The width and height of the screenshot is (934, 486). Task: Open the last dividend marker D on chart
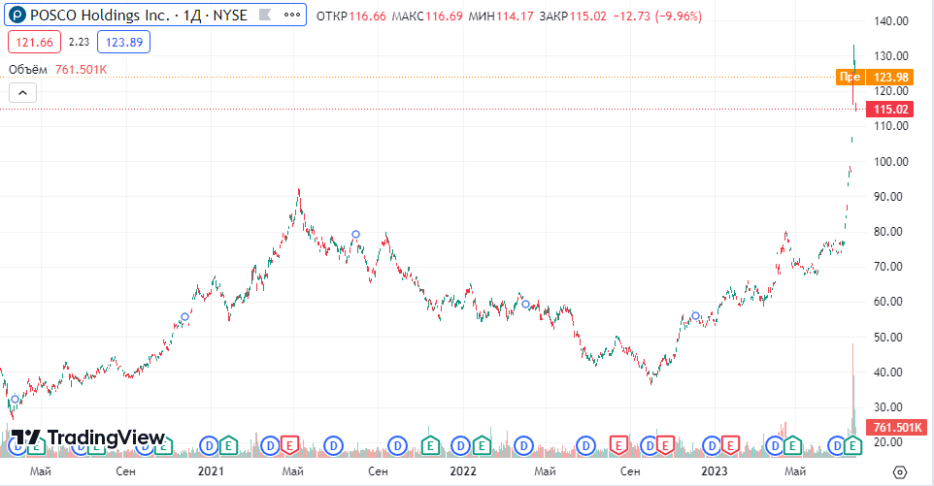(x=837, y=445)
